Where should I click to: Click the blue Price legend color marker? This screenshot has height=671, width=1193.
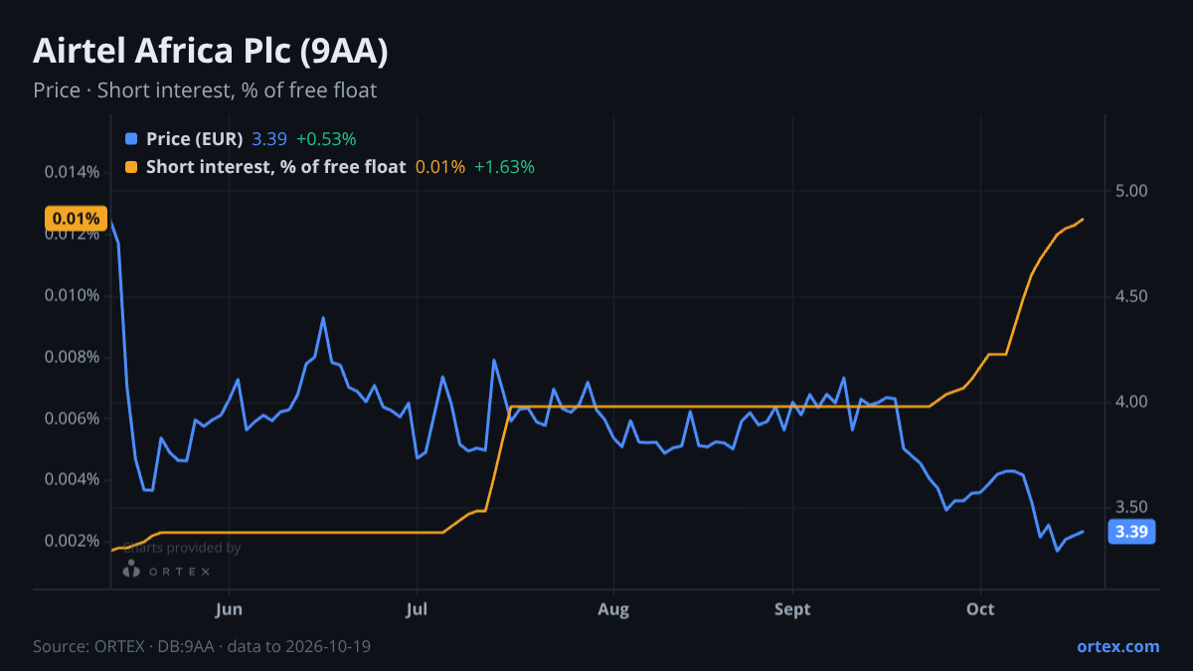(x=131, y=139)
